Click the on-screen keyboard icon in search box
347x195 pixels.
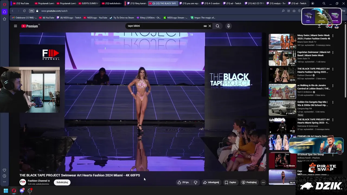tap(205, 26)
